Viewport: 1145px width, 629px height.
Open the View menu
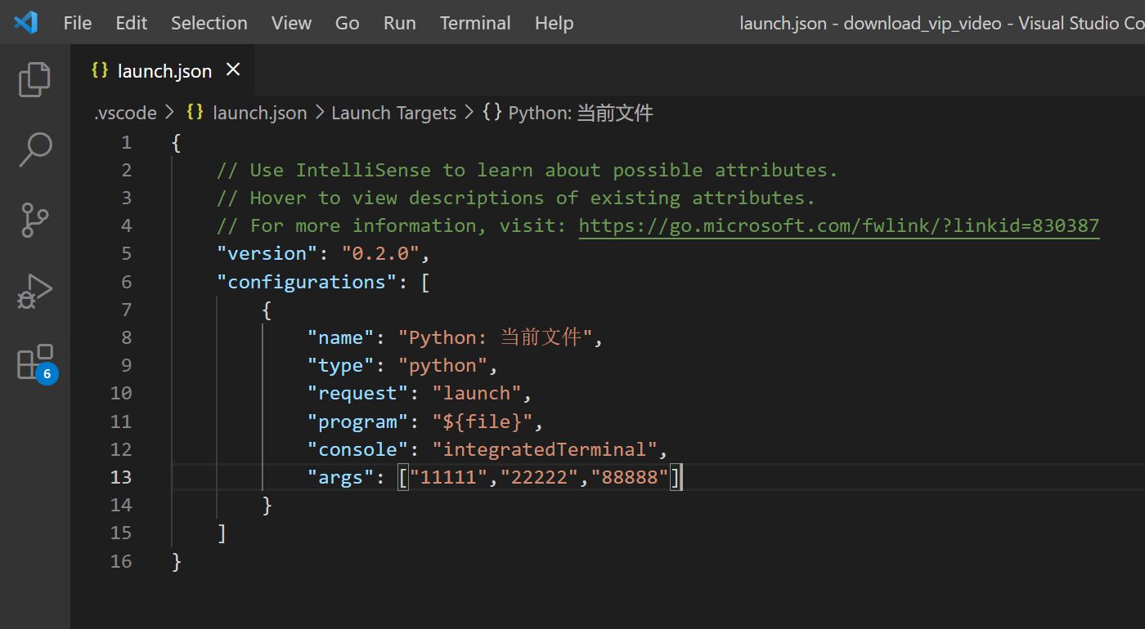coord(291,23)
